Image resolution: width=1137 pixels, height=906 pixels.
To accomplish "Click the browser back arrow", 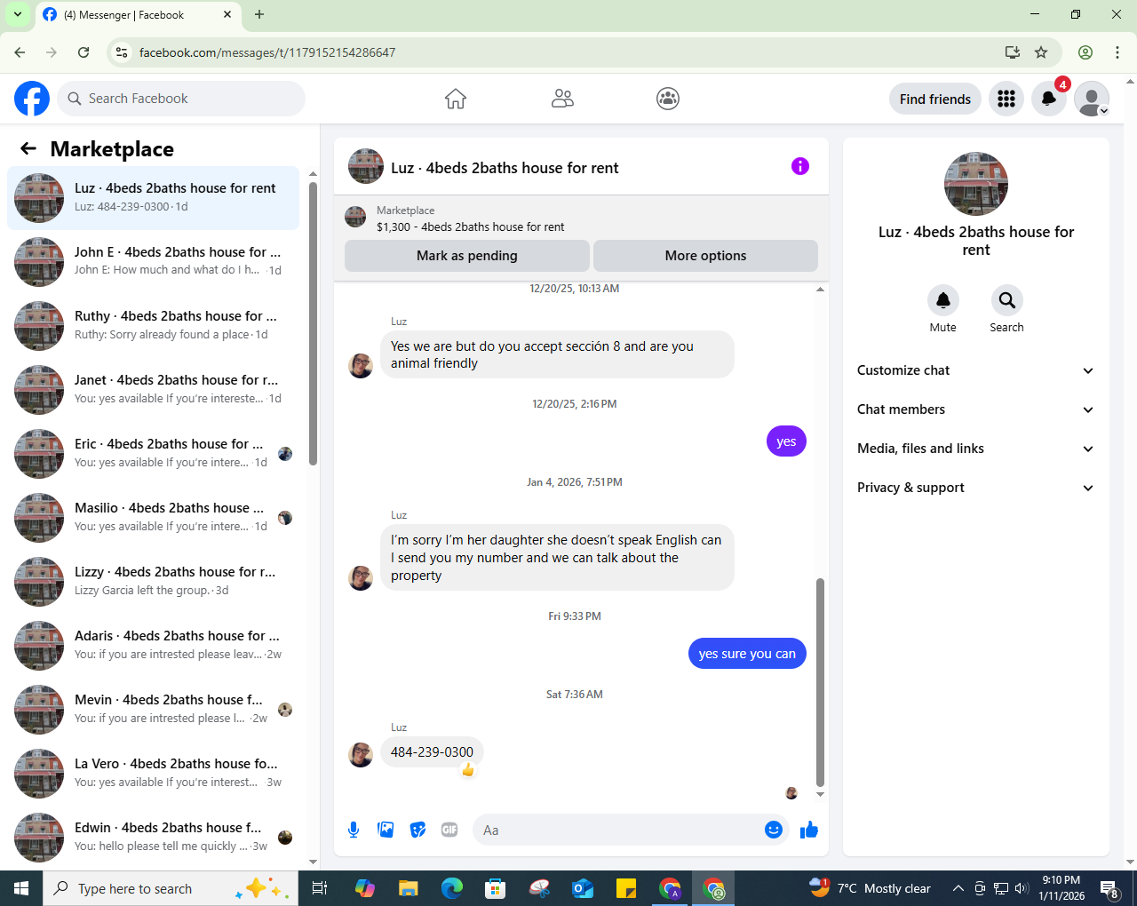I will coord(20,52).
